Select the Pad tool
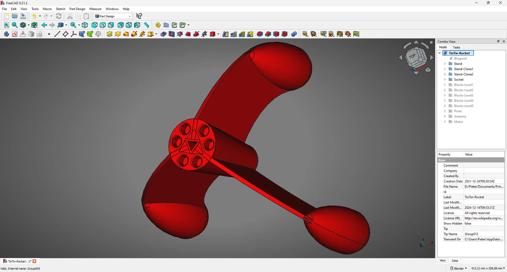507x272 pixels. [x=110, y=34]
